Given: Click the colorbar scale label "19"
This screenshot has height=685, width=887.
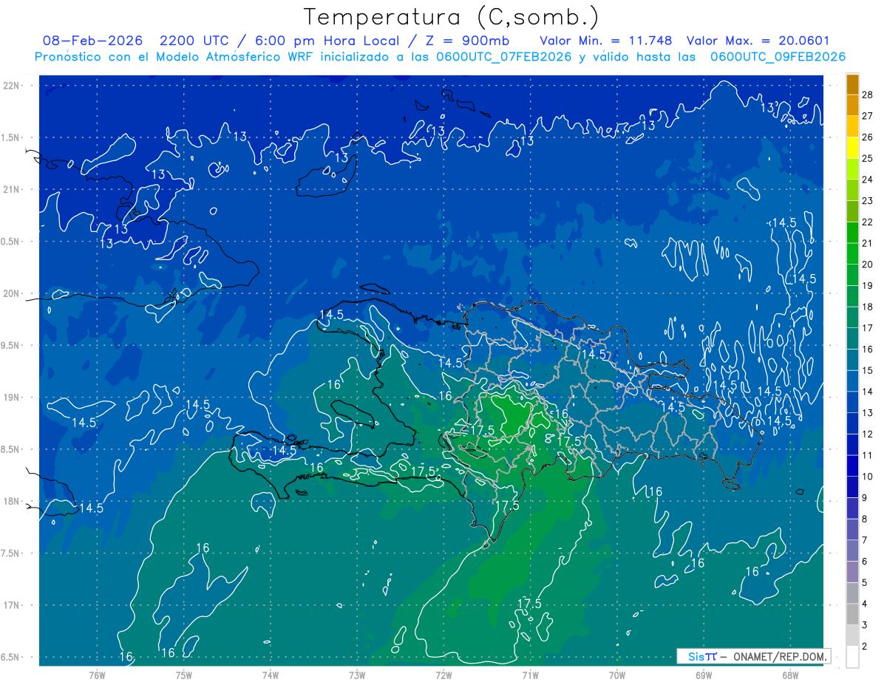Looking at the screenshot, I should click(868, 286).
